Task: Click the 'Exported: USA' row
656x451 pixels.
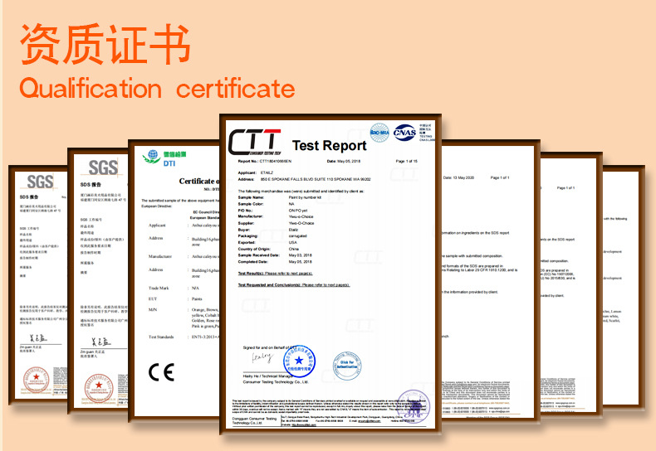Action: (267, 242)
